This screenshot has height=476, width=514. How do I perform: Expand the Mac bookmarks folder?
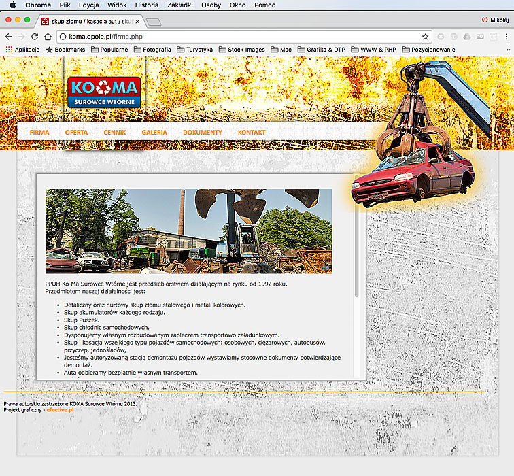click(x=281, y=50)
